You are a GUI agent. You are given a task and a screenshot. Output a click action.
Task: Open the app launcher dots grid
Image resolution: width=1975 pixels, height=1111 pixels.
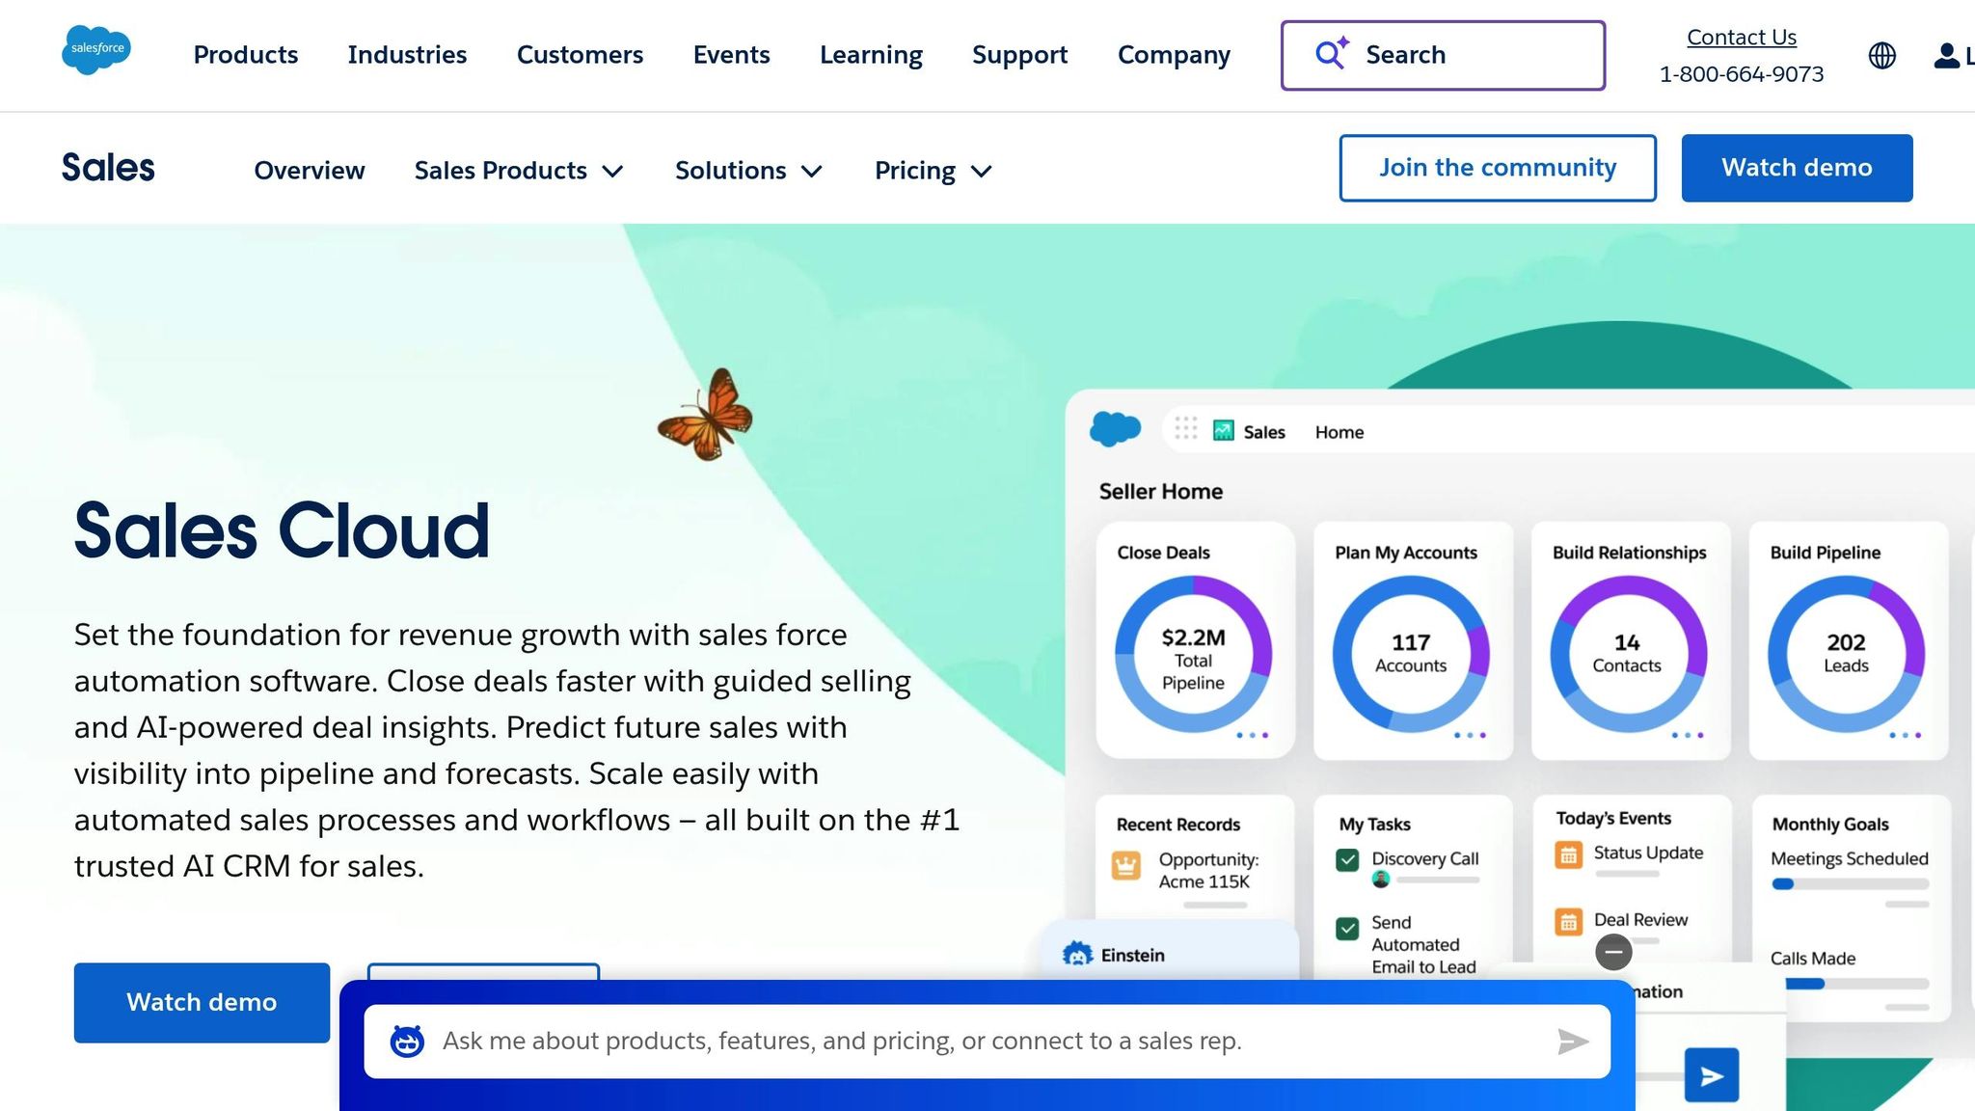pos(1186,428)
